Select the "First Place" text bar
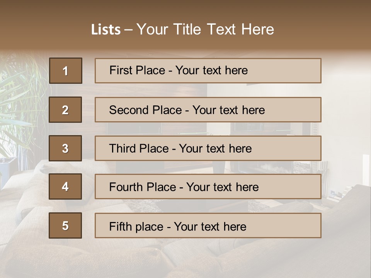Screen dimensions: 371x278 208,71
